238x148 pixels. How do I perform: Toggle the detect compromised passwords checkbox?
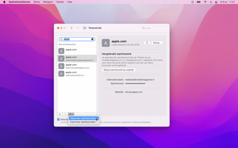pyautogui.click(x=58, y=119)
